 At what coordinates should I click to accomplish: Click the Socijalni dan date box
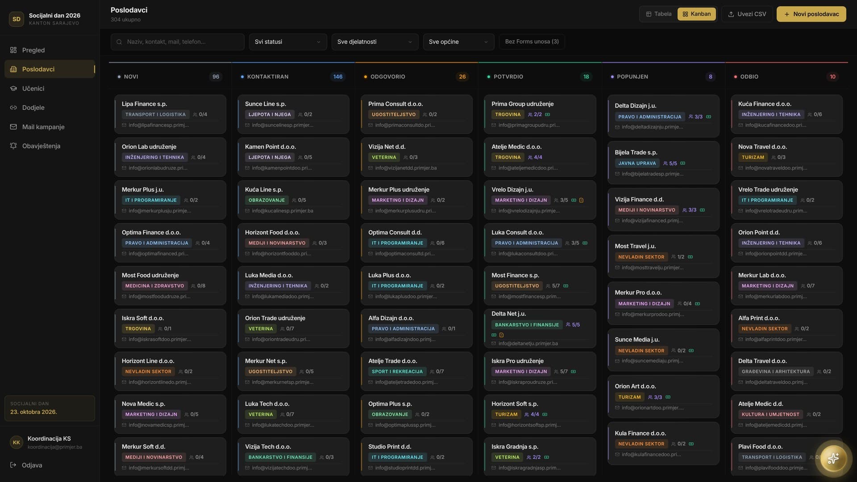50,408
